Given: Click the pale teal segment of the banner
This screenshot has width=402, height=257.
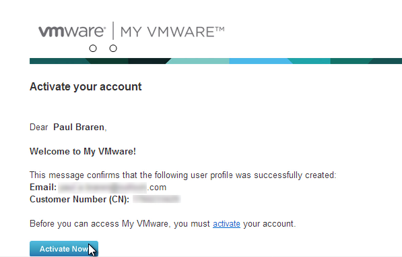Looking at the screenshot, I should point(197,61).
